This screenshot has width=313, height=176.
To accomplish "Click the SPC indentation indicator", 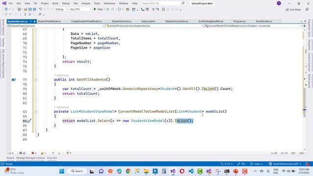I will 293,153.
